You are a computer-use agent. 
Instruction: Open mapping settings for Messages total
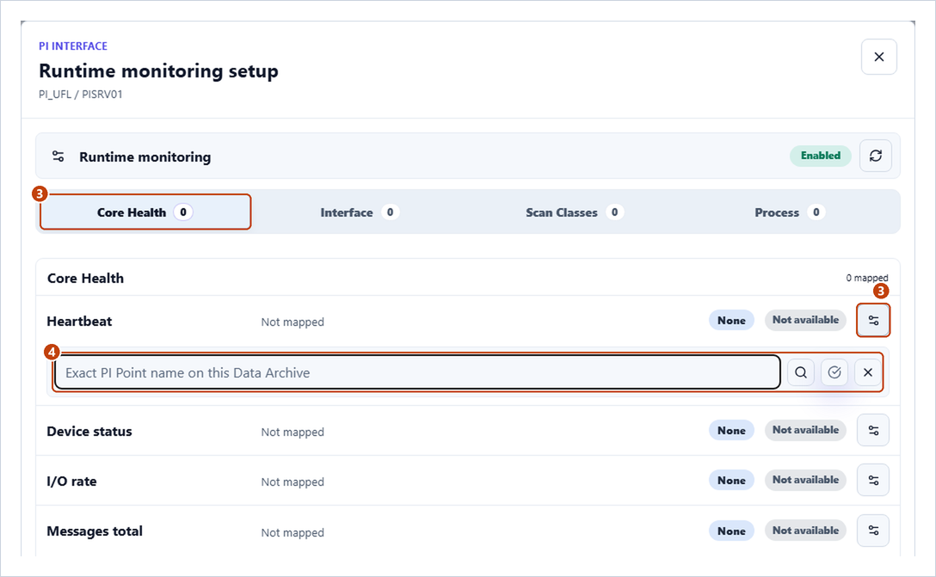872,531
